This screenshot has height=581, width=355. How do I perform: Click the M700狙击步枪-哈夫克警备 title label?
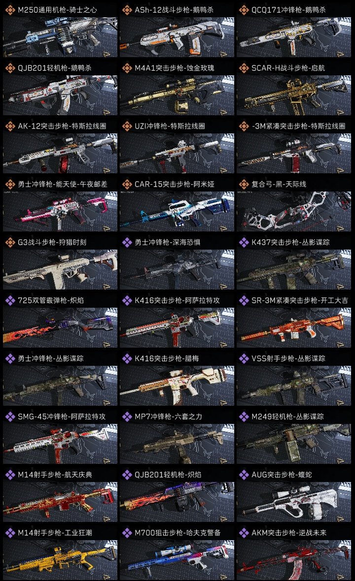pos(177,533)
